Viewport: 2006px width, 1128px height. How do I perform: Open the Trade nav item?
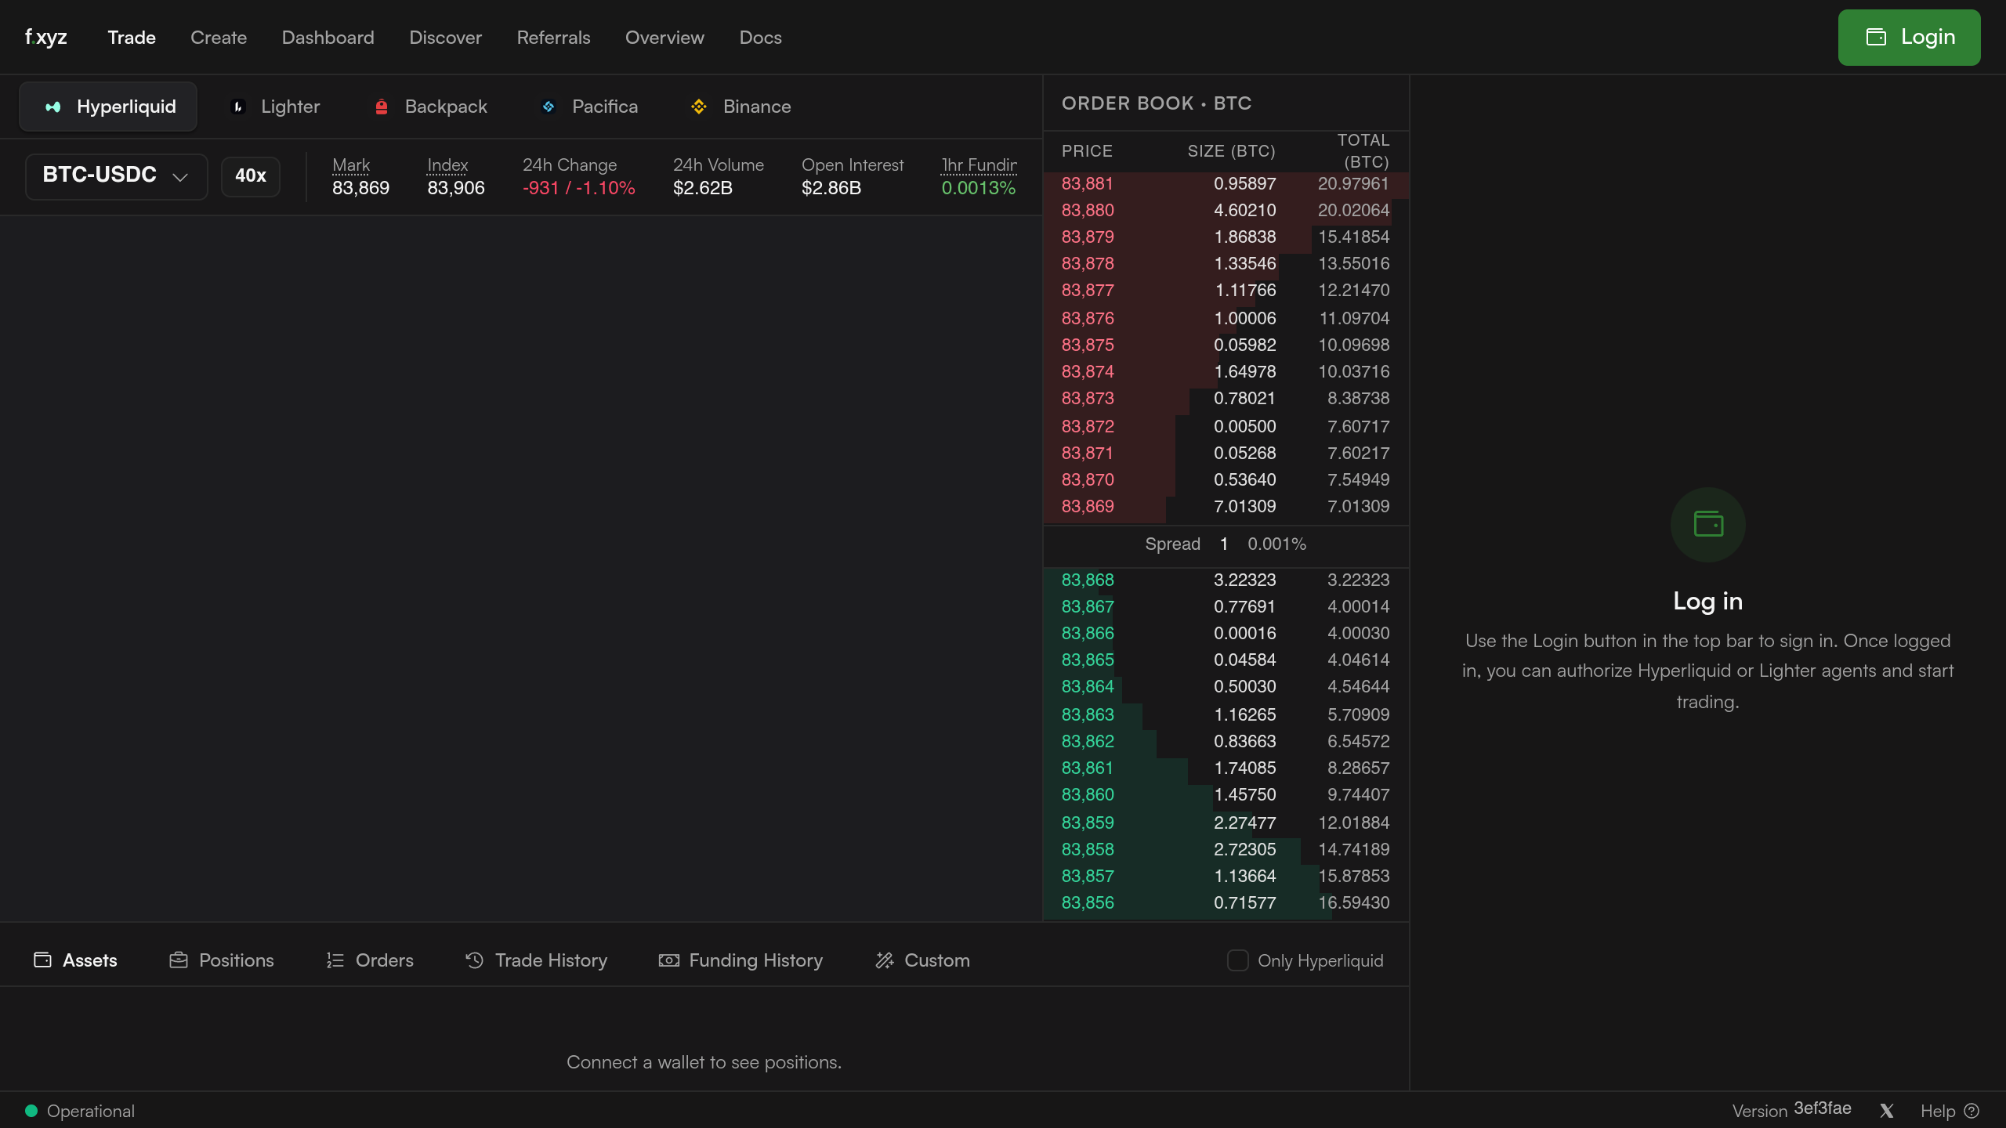(132, 38)
